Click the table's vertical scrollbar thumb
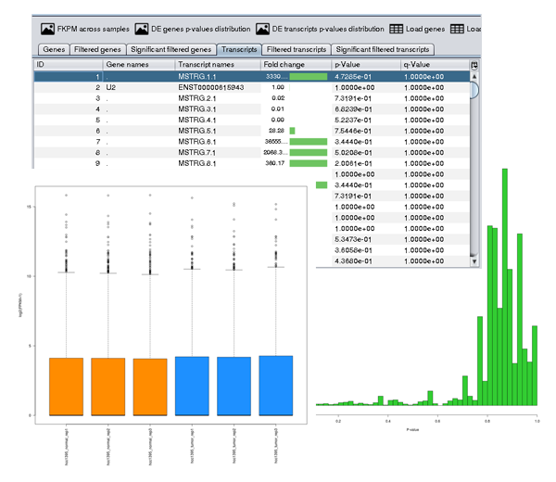 point(474,90)
